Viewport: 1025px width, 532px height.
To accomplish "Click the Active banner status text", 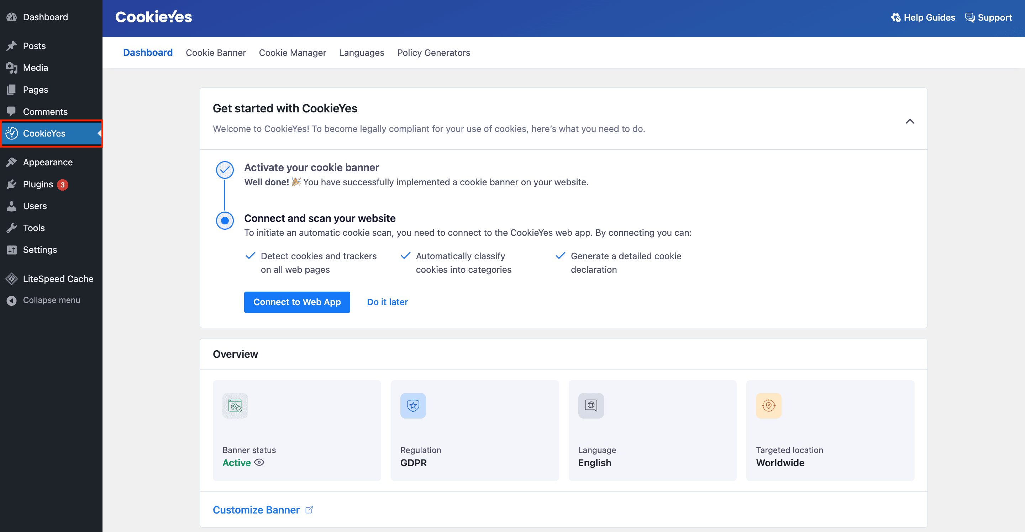I will tap(237, 463).
